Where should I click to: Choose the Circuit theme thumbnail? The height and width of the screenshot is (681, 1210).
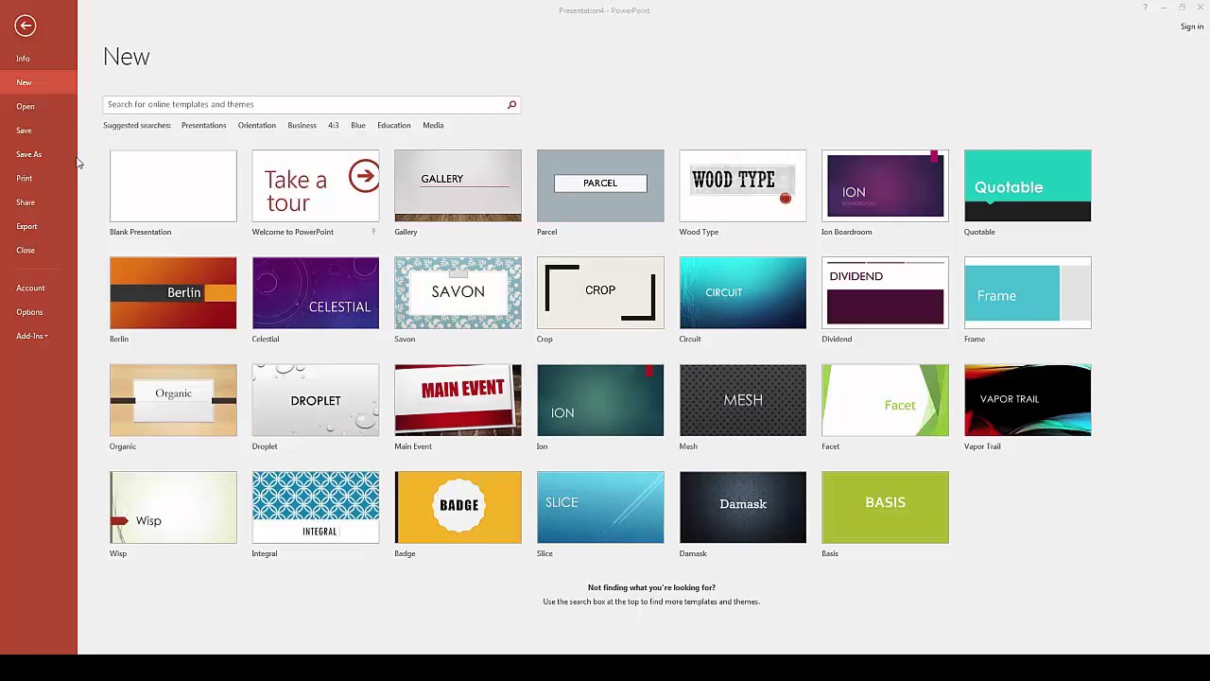tap(743, 293)
